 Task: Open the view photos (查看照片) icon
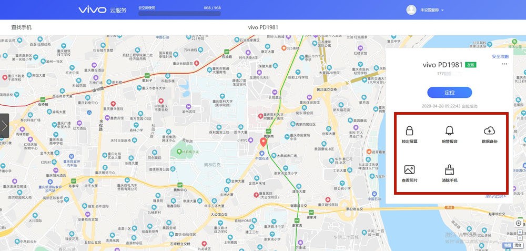click(x=409, y=169)
